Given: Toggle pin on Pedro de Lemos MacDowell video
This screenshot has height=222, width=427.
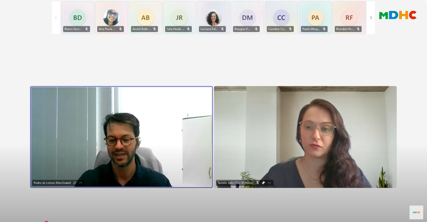Looking at the screenshot, I should point(75,183).
